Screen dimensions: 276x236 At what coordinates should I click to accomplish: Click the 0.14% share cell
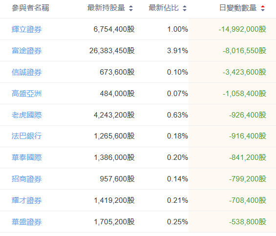pyautogui.click(x=178, y=179)
